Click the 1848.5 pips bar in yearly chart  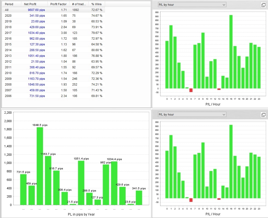coord(40,166)
